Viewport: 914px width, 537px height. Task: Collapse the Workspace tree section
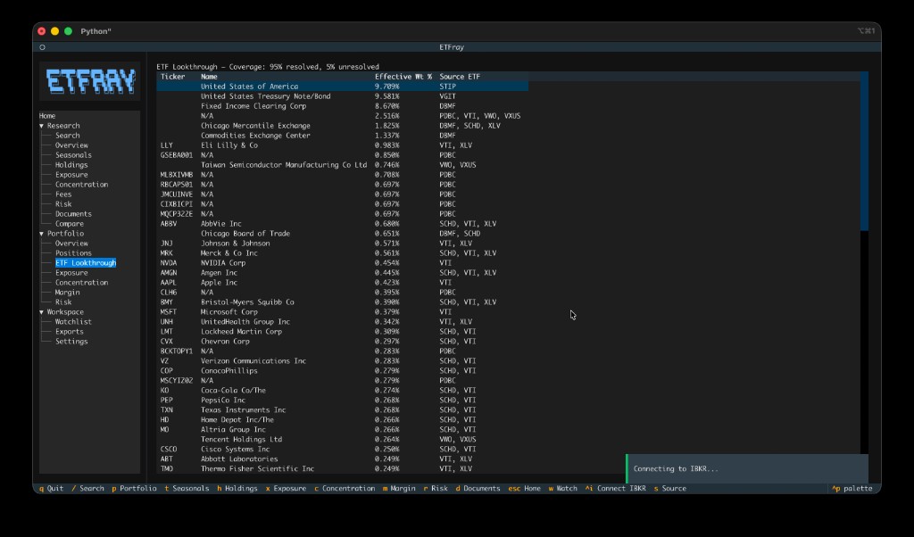[41, 312]
